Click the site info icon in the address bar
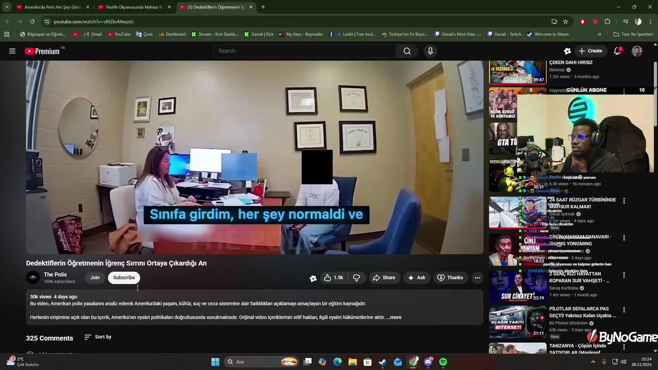 pyautogui.click(x=47, y=22)
